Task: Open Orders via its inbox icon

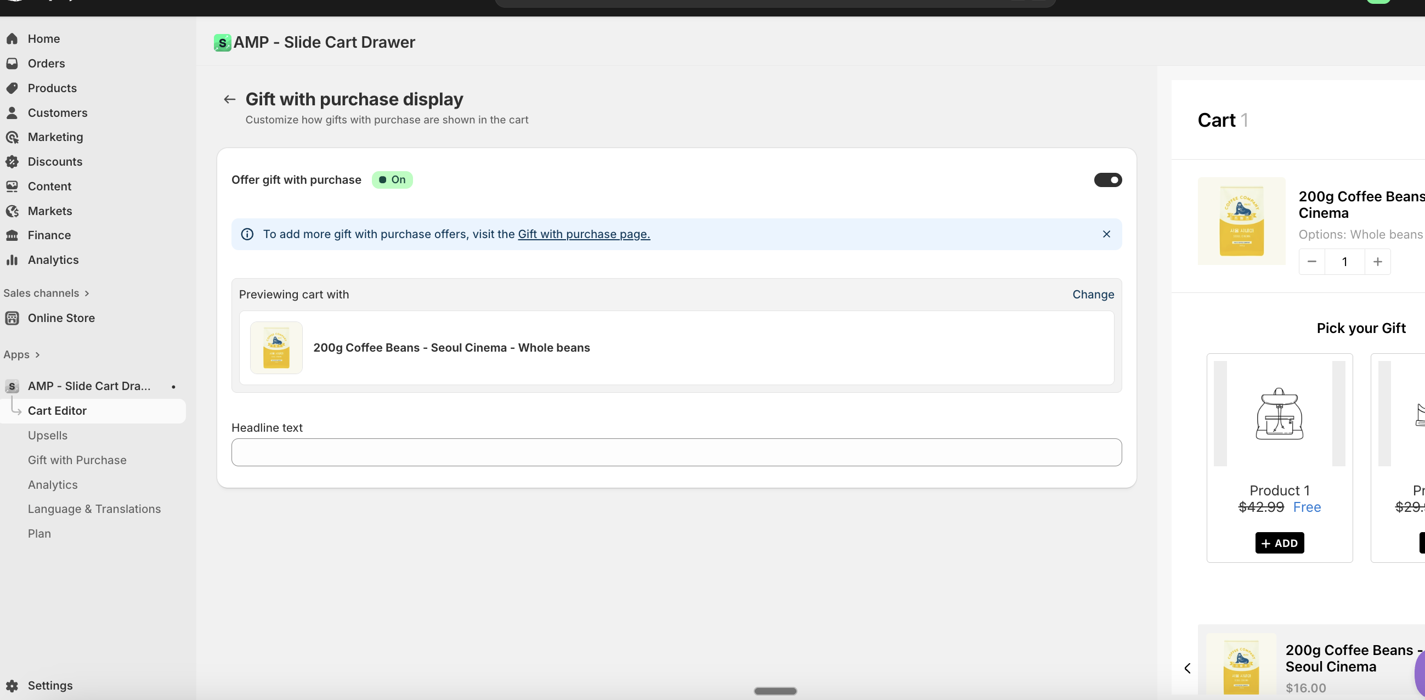Action: [12, 64]
